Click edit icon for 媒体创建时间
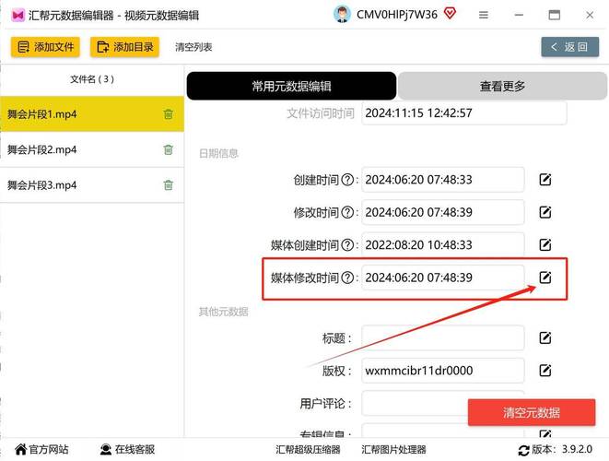This screenshot has height=461, width=609. point(545,244)
